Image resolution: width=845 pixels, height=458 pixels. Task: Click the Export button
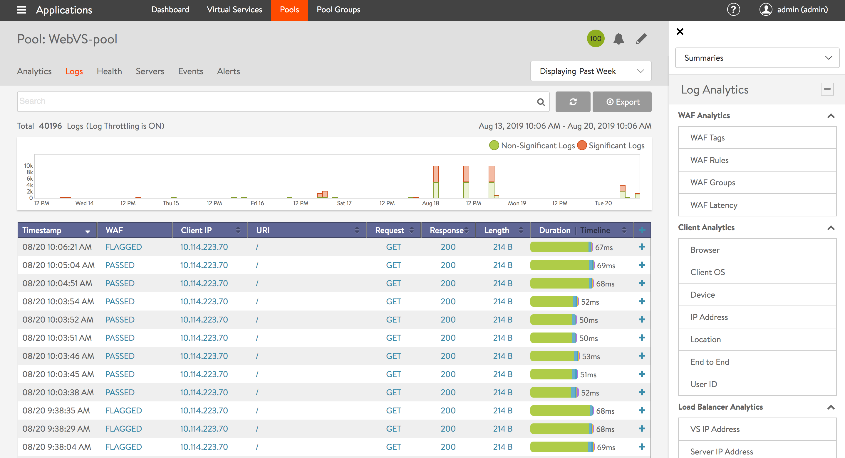(x=622, y=102)
